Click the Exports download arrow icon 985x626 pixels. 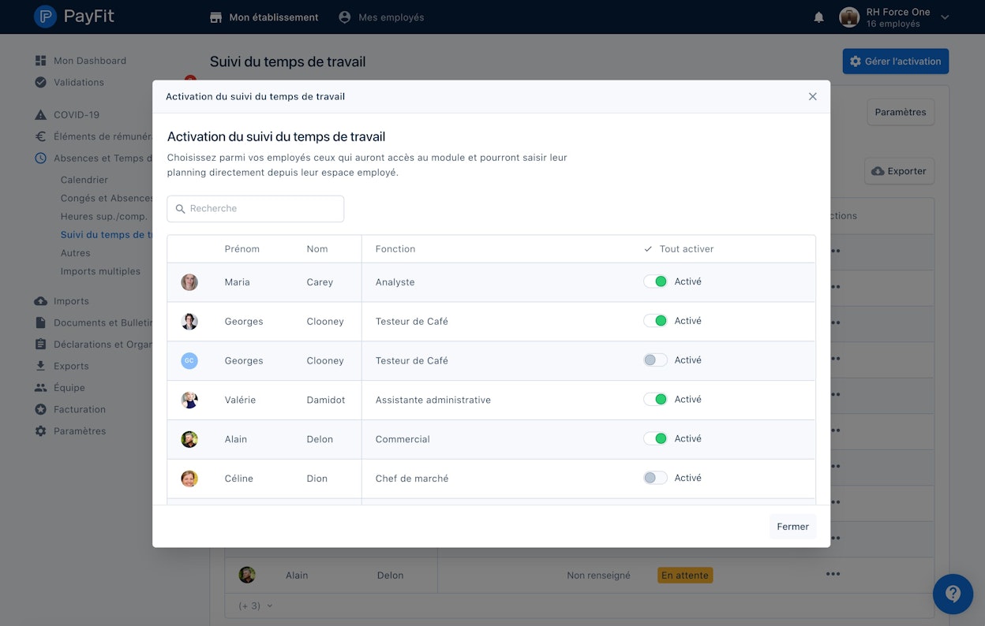(41, 366)
